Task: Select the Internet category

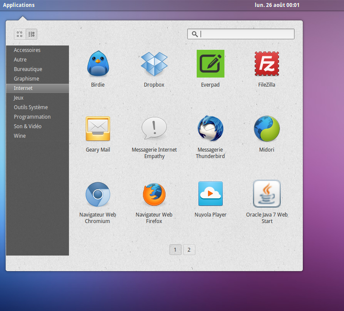Action: [x=38, y=88]
